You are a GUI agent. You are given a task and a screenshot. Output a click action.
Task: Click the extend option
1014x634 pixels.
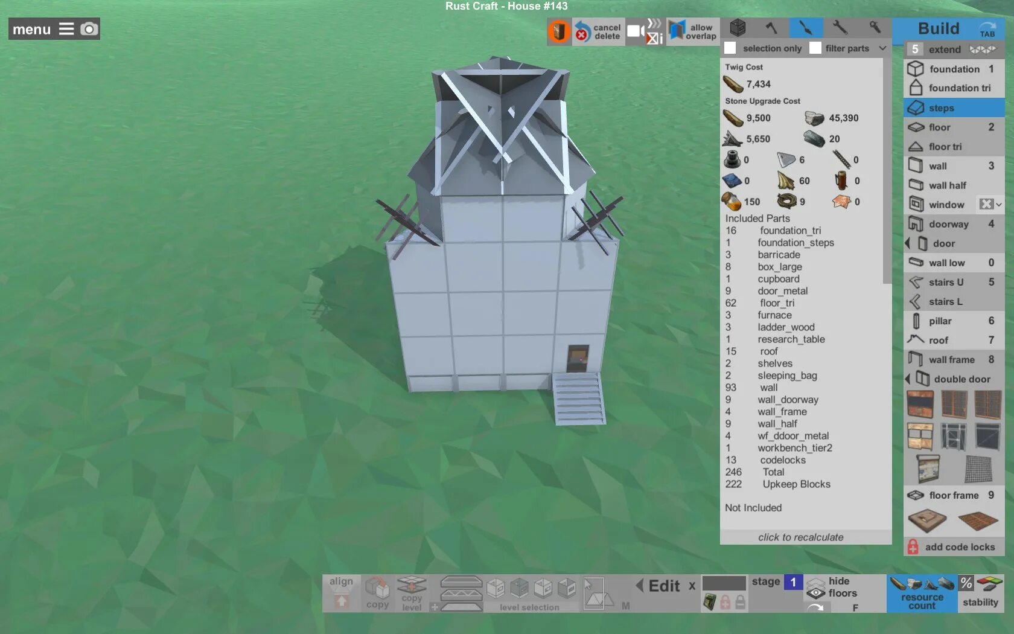click(954, 50)
